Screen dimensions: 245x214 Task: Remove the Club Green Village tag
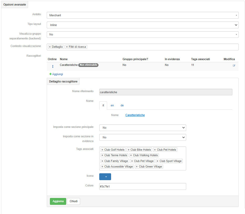137,167
